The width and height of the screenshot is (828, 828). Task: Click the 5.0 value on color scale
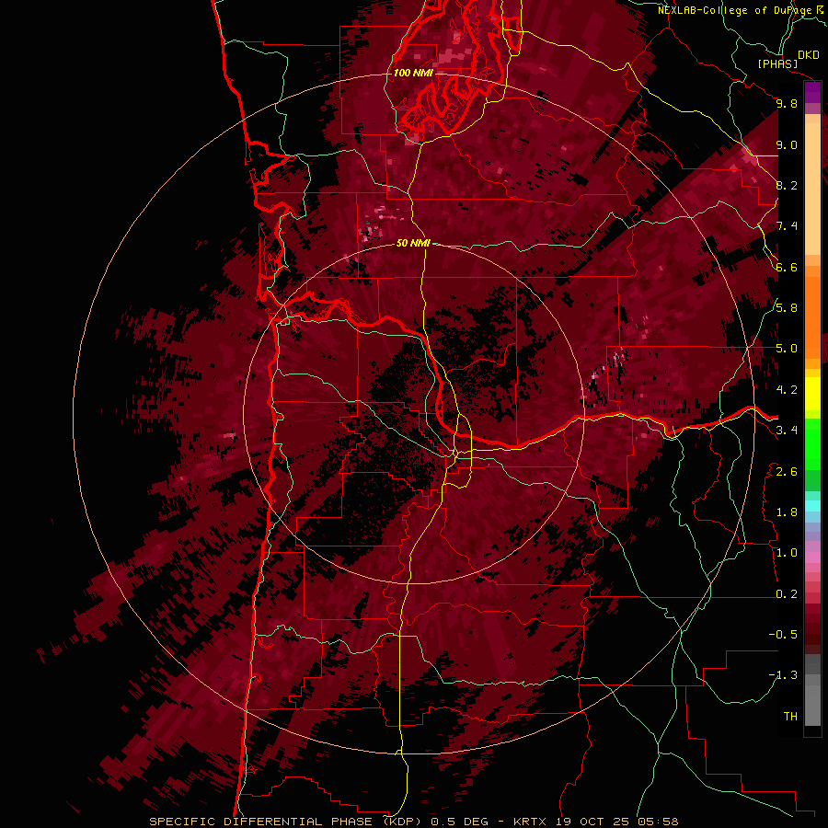pos(787,349)
